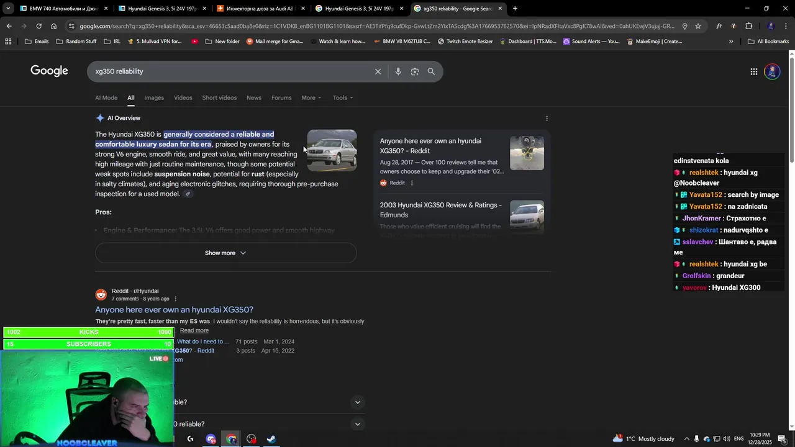Open Chrome profile icon in toolbar
795x447 pixels.
click(771, 26)
